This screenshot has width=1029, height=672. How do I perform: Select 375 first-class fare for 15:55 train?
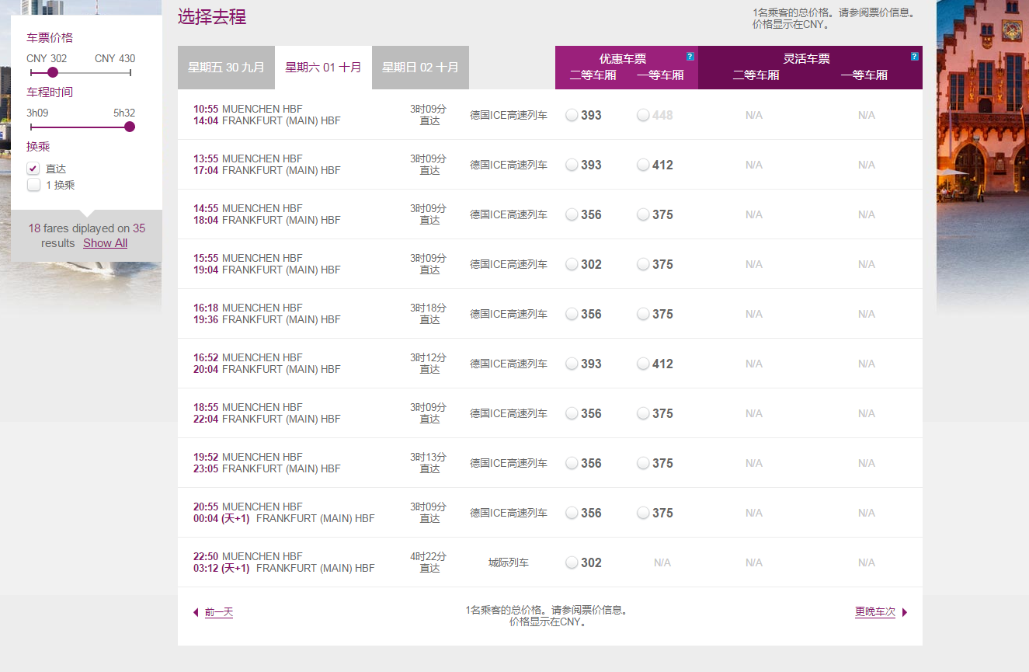click(643, 264)
